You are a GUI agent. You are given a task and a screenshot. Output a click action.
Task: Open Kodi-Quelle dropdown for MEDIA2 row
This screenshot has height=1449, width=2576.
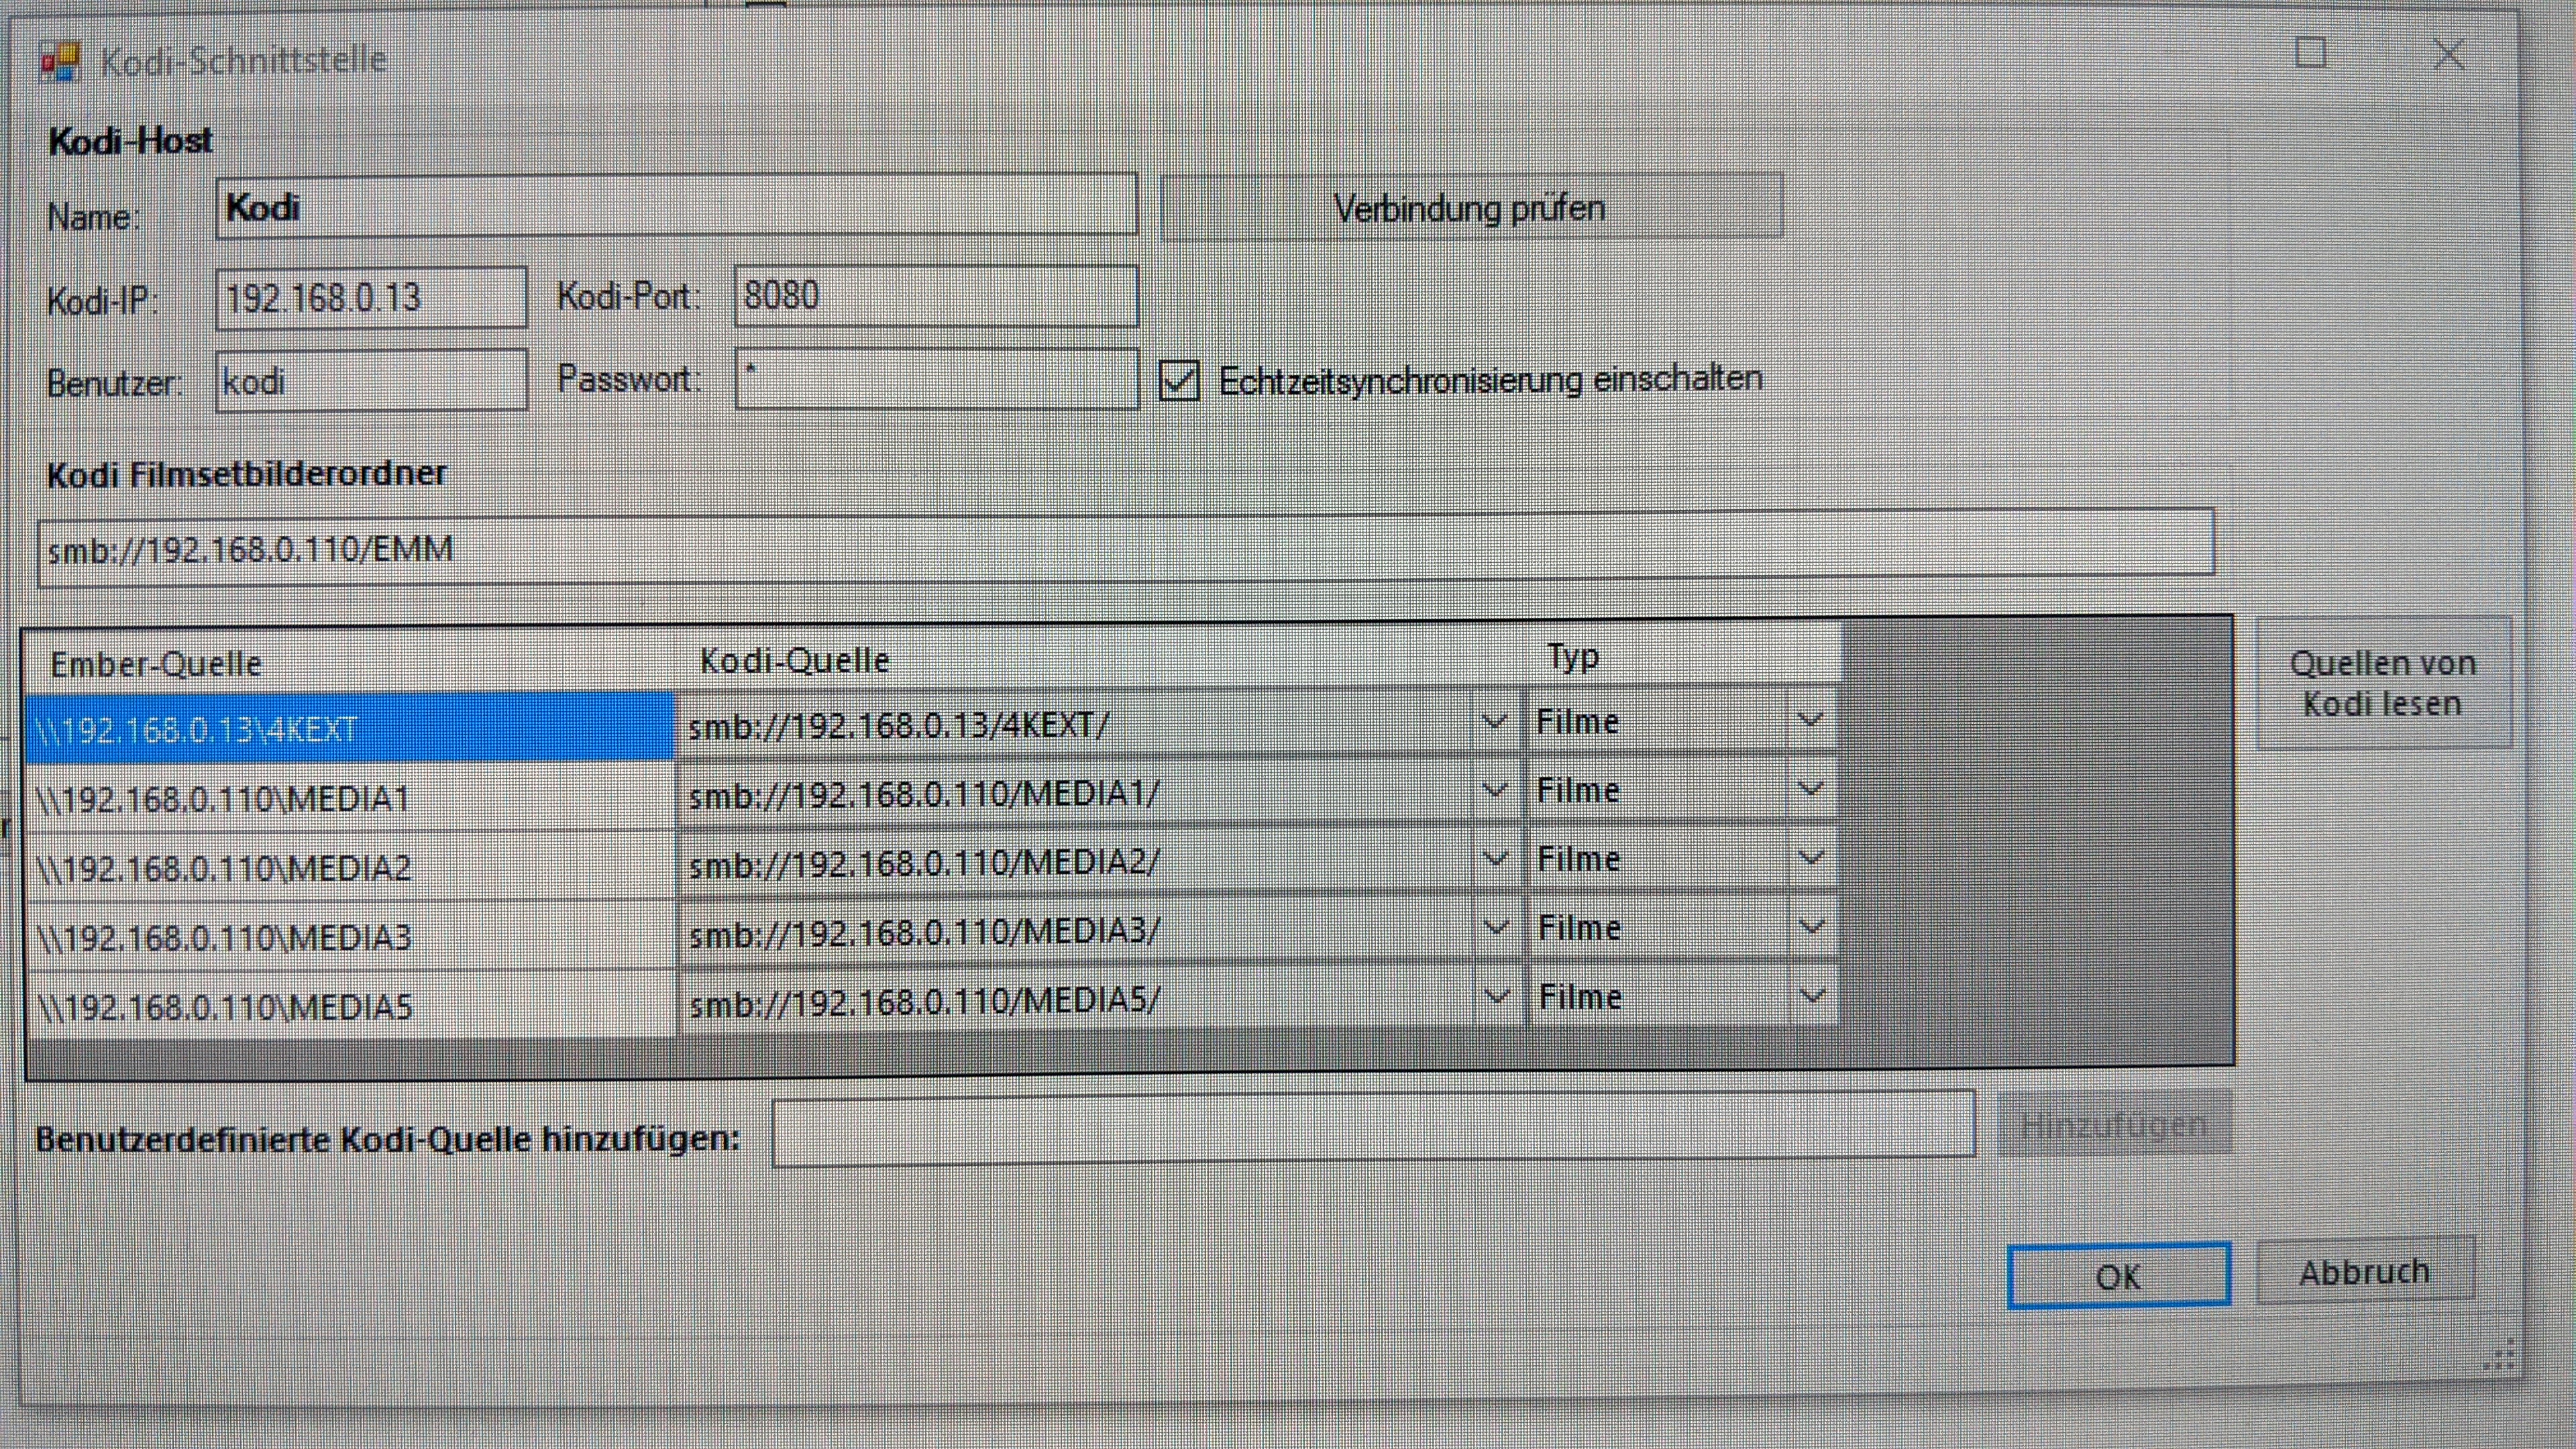pos(1495,859)
